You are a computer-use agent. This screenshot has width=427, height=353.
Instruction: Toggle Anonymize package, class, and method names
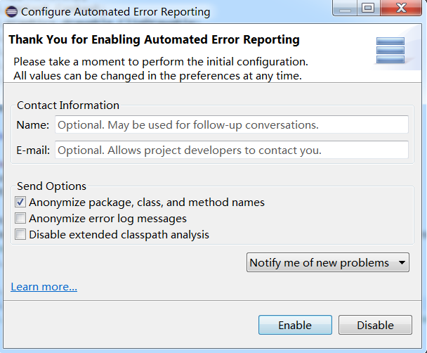pos(20,203)
